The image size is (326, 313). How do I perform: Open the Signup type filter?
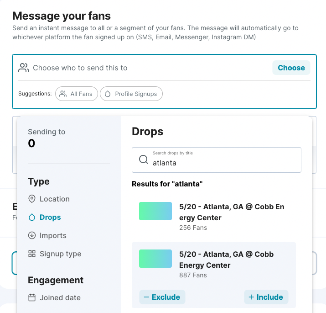60,254
